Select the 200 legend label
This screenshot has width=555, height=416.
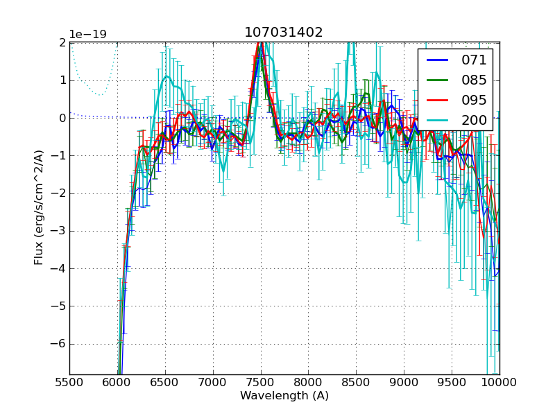(x=475, y=120)
